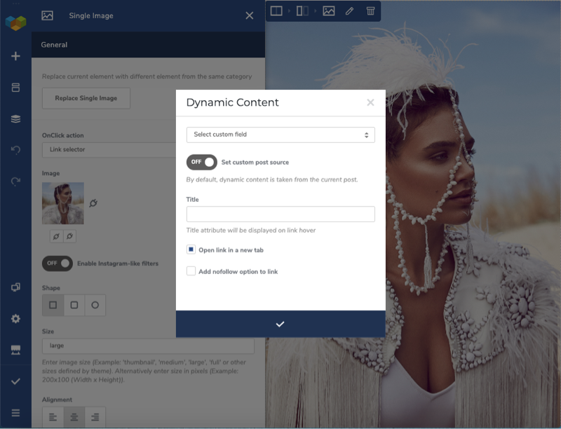Viewport: 561px width, 429px height.
Task: Click the sidebar checkmark save icon
Action: [15, 381]
